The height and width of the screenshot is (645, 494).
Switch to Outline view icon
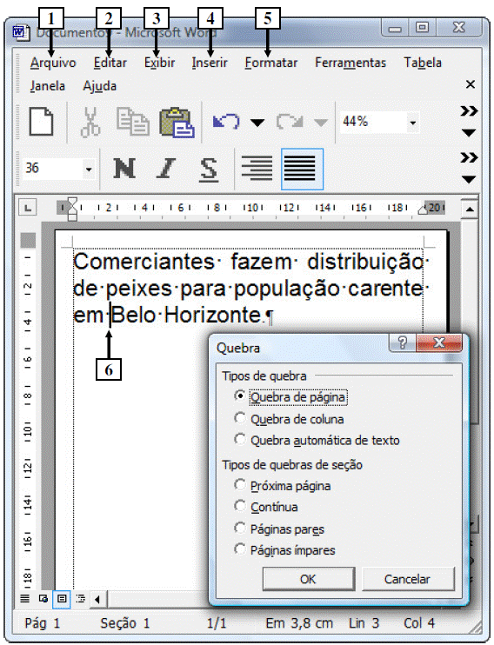click(81, 599)
